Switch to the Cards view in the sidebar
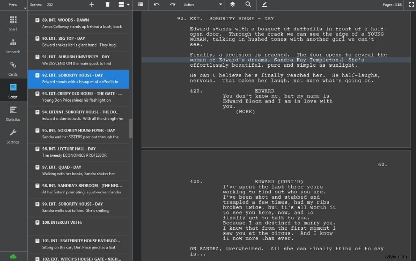 pyautogui.click(x=13, y=66)
